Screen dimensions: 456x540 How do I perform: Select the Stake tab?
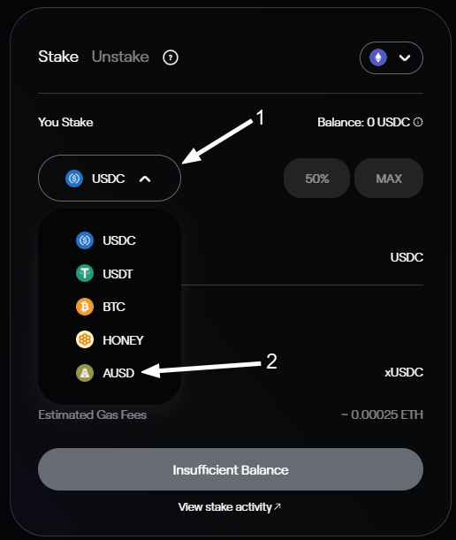coord(58,57)
